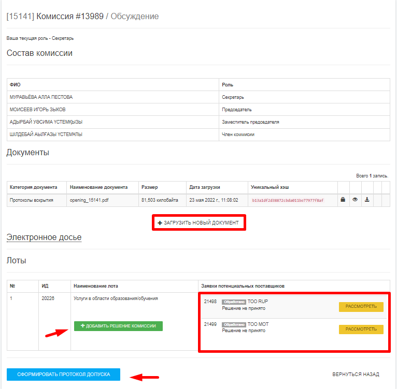Click РАССМОТРЕТЬ for ТОО RUP application

pos(361,307)
